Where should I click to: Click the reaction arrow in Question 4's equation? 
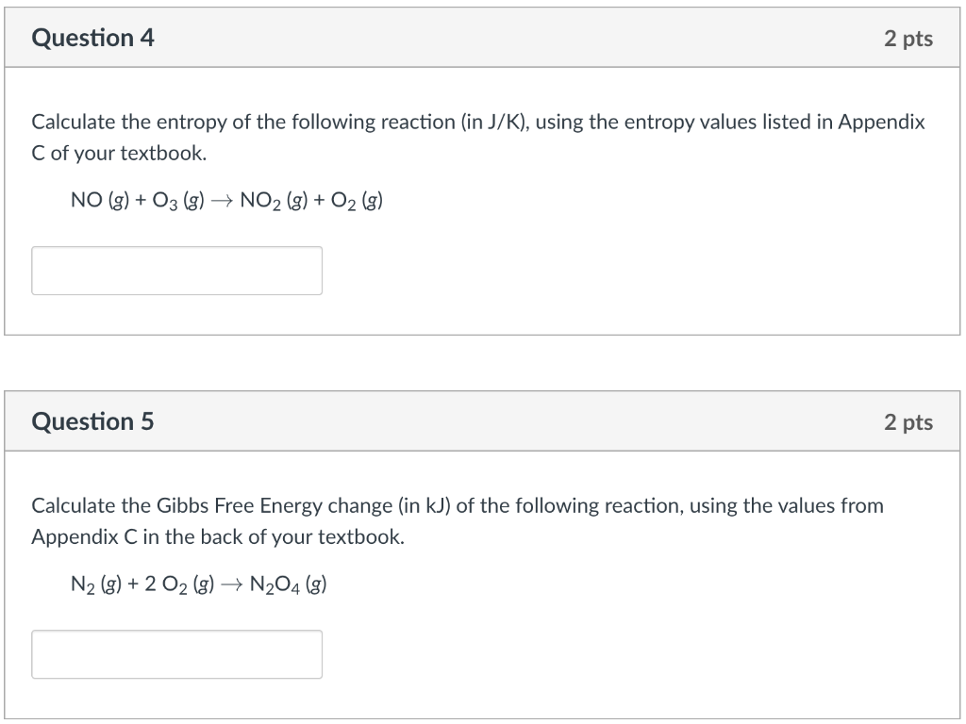(222, 202)
